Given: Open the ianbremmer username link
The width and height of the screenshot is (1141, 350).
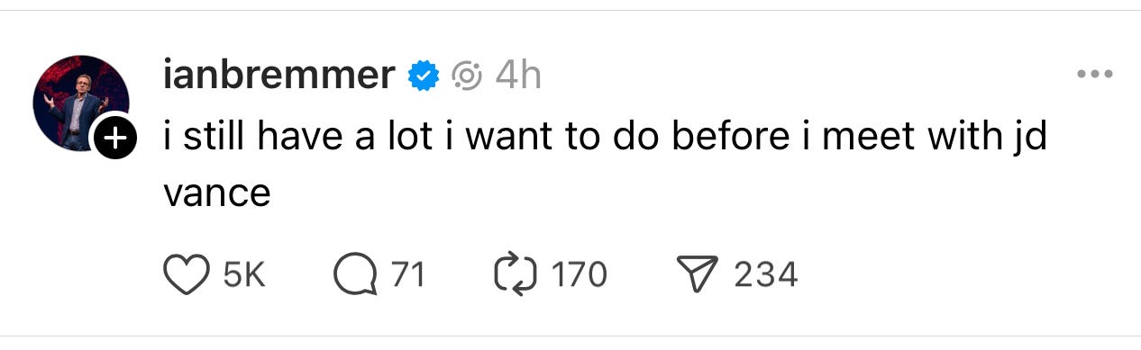Looking at the screenshot, I should coord(280,76).
